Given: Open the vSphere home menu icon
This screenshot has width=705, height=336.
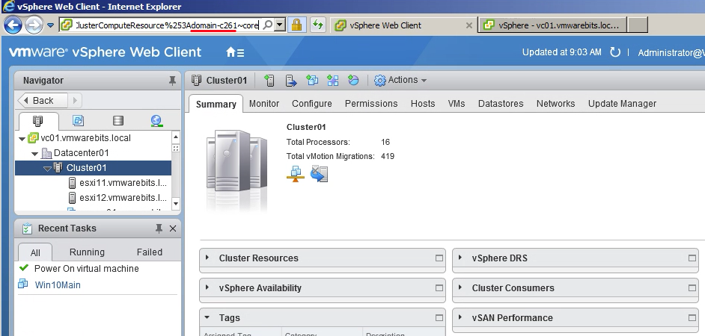Looking at the screenshot, I should tap(235, 52).
